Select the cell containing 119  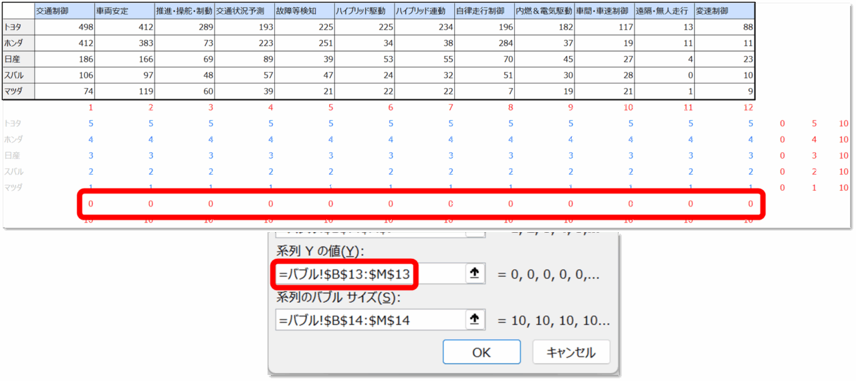tap(124, 91)
